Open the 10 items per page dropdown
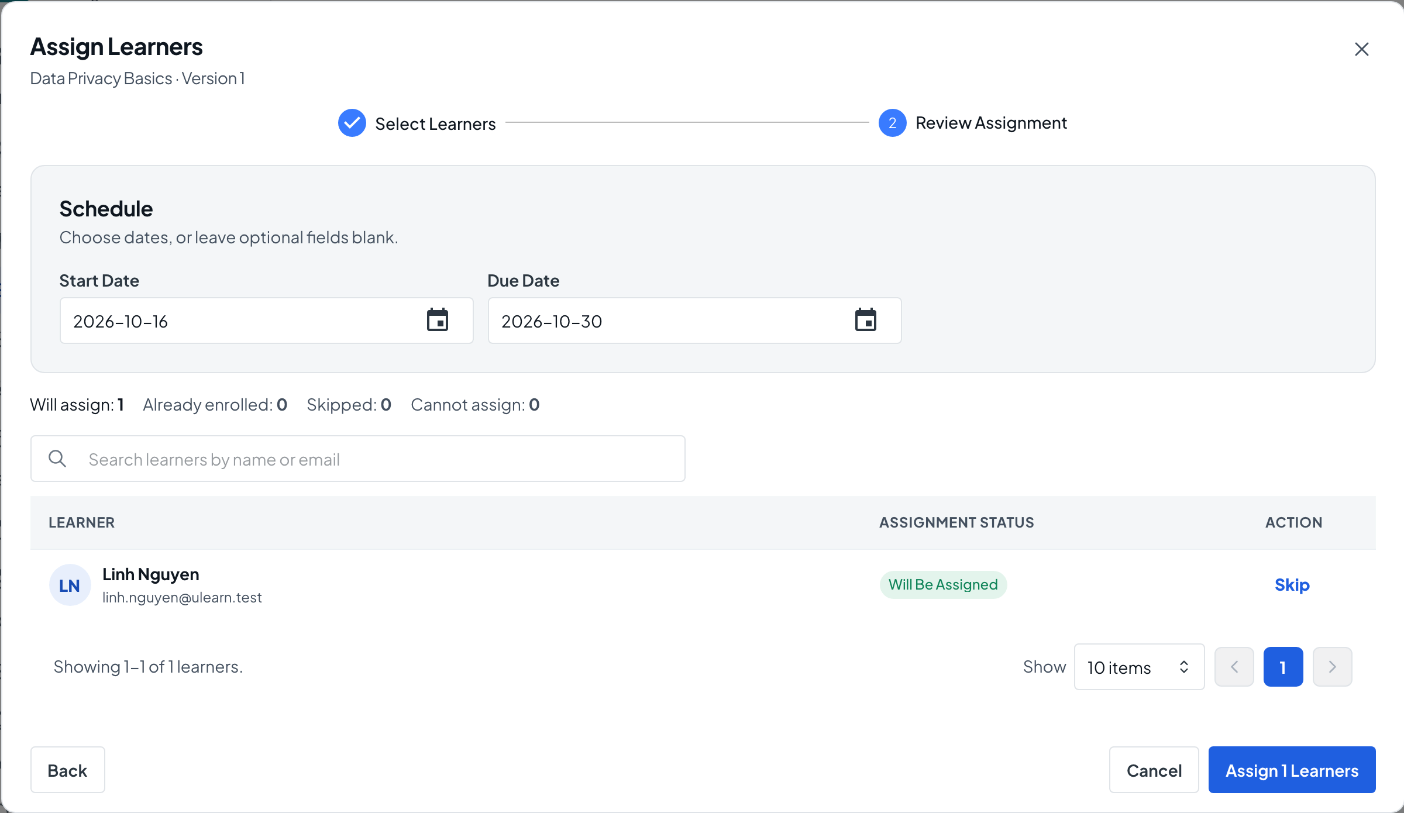This screenshot has height=813, width=1404. tap(1139, 667)
